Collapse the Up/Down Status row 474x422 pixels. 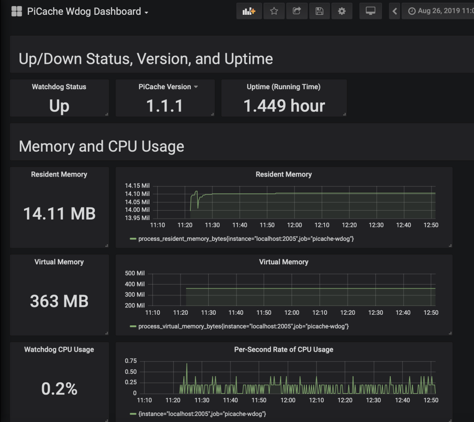tap(145, 59)
